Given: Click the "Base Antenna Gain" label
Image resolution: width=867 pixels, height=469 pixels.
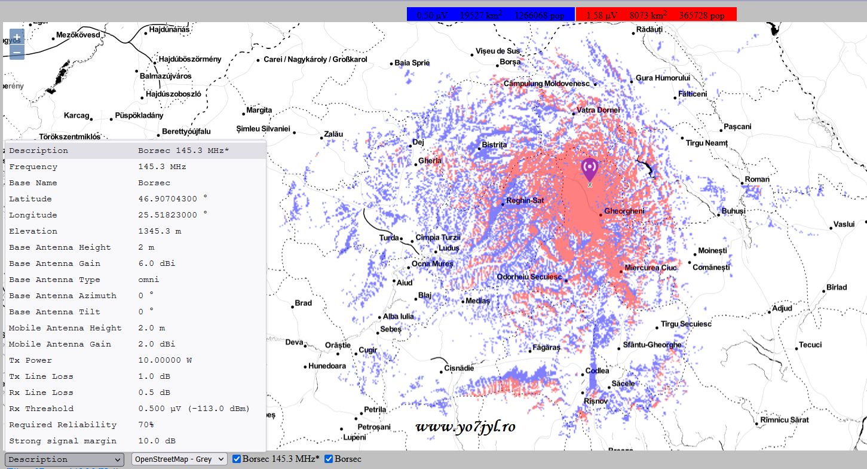Looking at the screenshot, I should click(x=55, y=263).
